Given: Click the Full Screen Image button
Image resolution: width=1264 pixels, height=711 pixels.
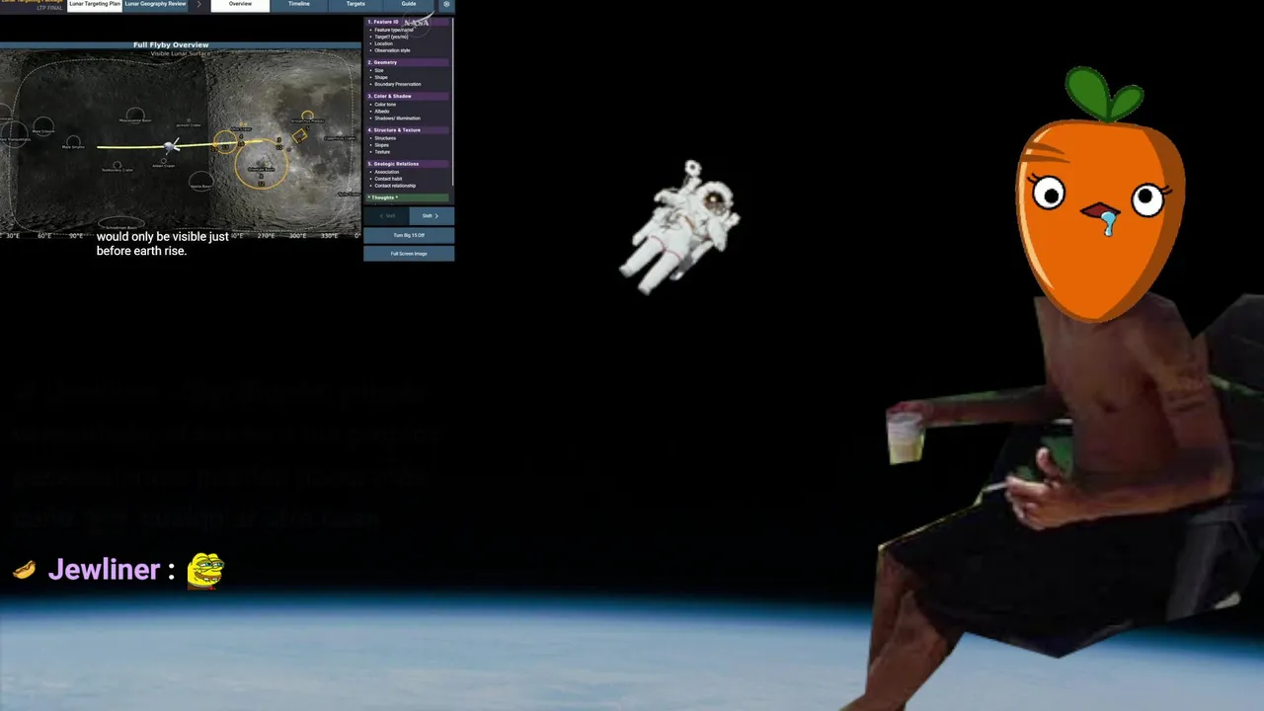Looking at the screenshot, I should [x=409, y=254].
